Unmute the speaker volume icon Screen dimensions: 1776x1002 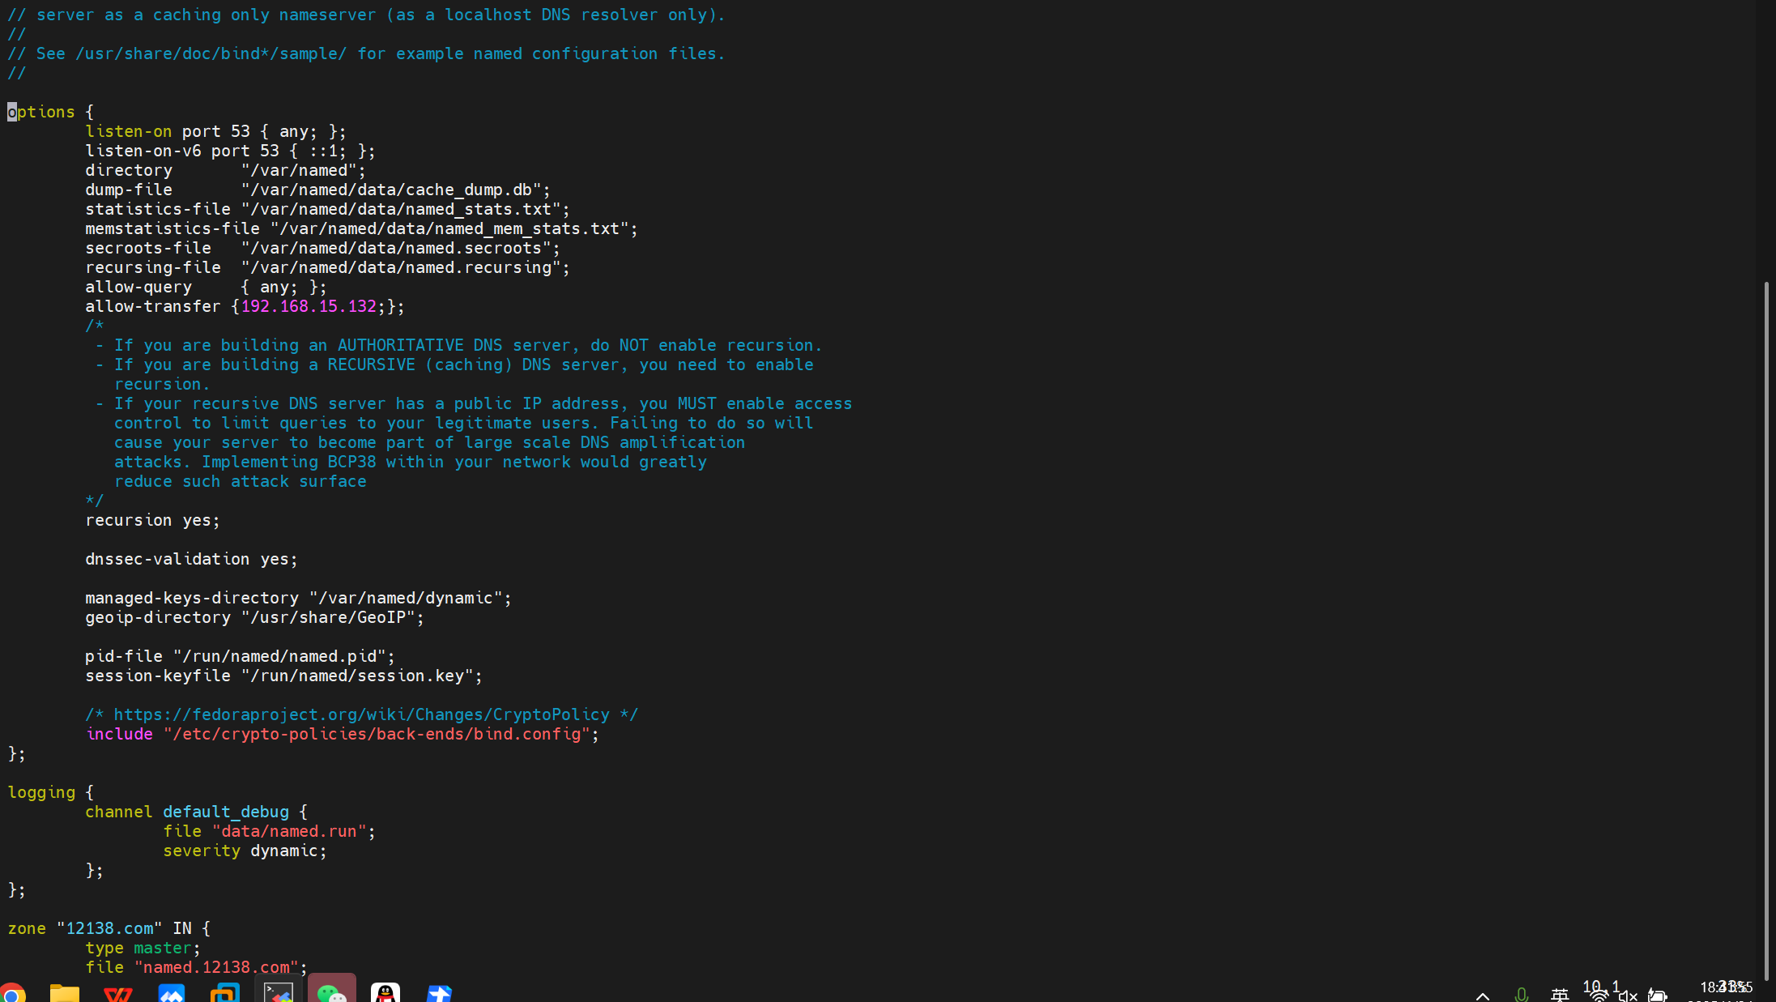tap(1627, 995)
